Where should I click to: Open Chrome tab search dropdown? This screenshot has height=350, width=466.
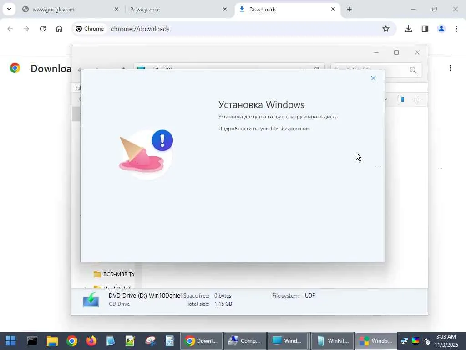(x=9, y=9)
